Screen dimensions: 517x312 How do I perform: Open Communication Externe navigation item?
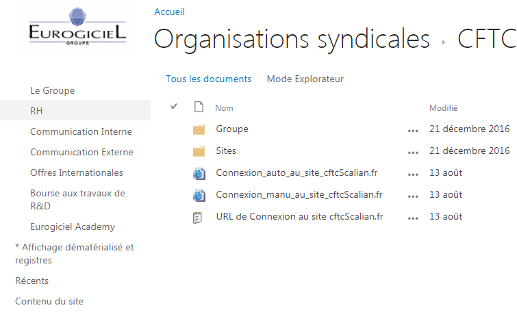pyautogui.click(x=81, y=152)
